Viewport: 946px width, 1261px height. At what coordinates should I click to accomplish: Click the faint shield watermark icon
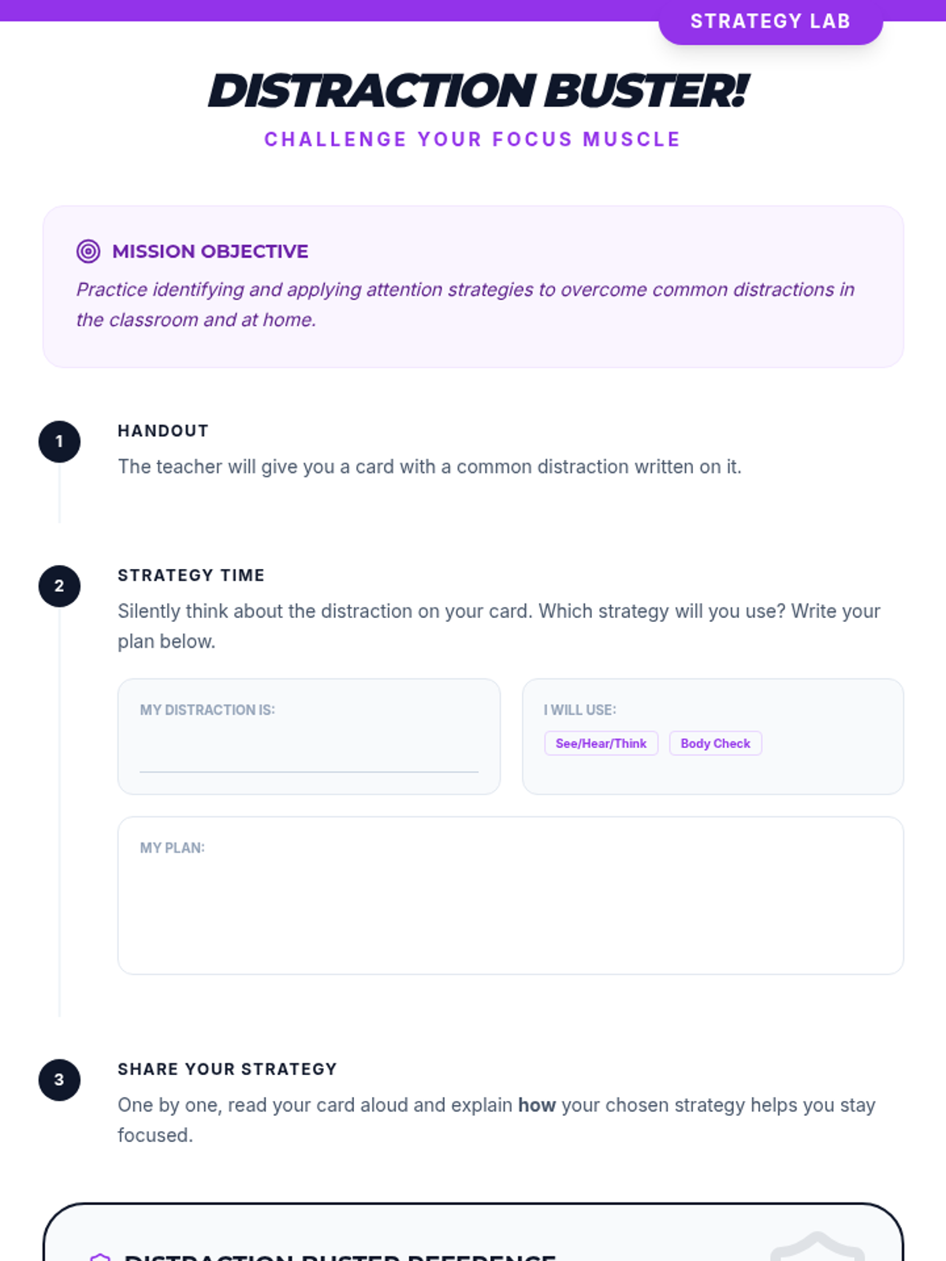pyautogui.click(x=817, y=1248)
